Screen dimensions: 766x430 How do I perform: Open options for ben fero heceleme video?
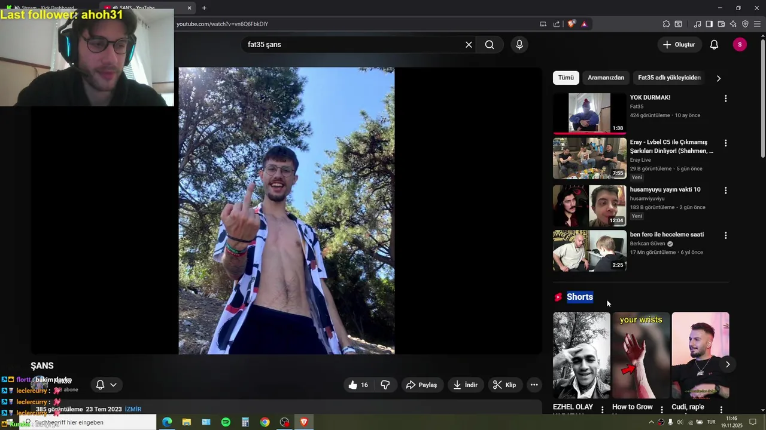pos(725,236)
